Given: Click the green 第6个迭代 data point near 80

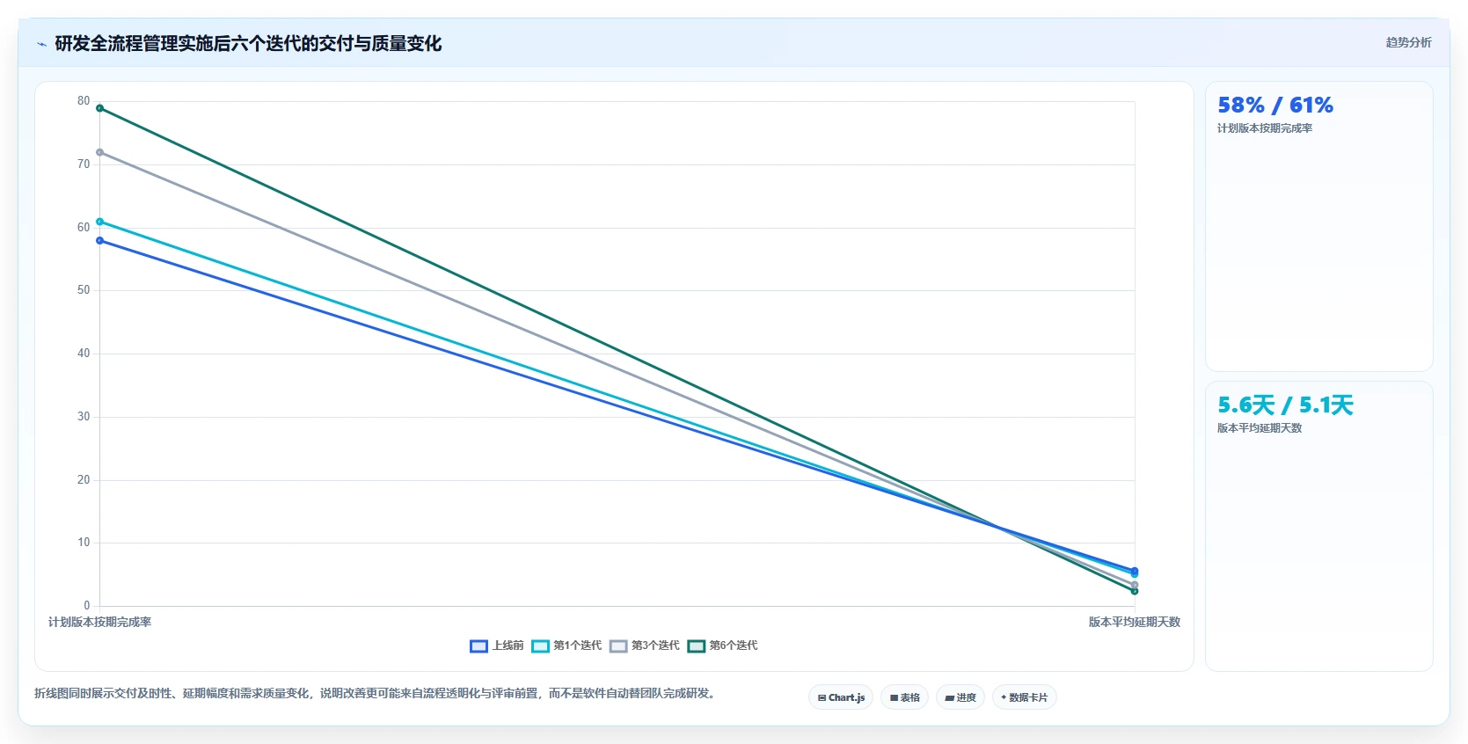Looking at the screenshot, I should click(x=99, y=108).
